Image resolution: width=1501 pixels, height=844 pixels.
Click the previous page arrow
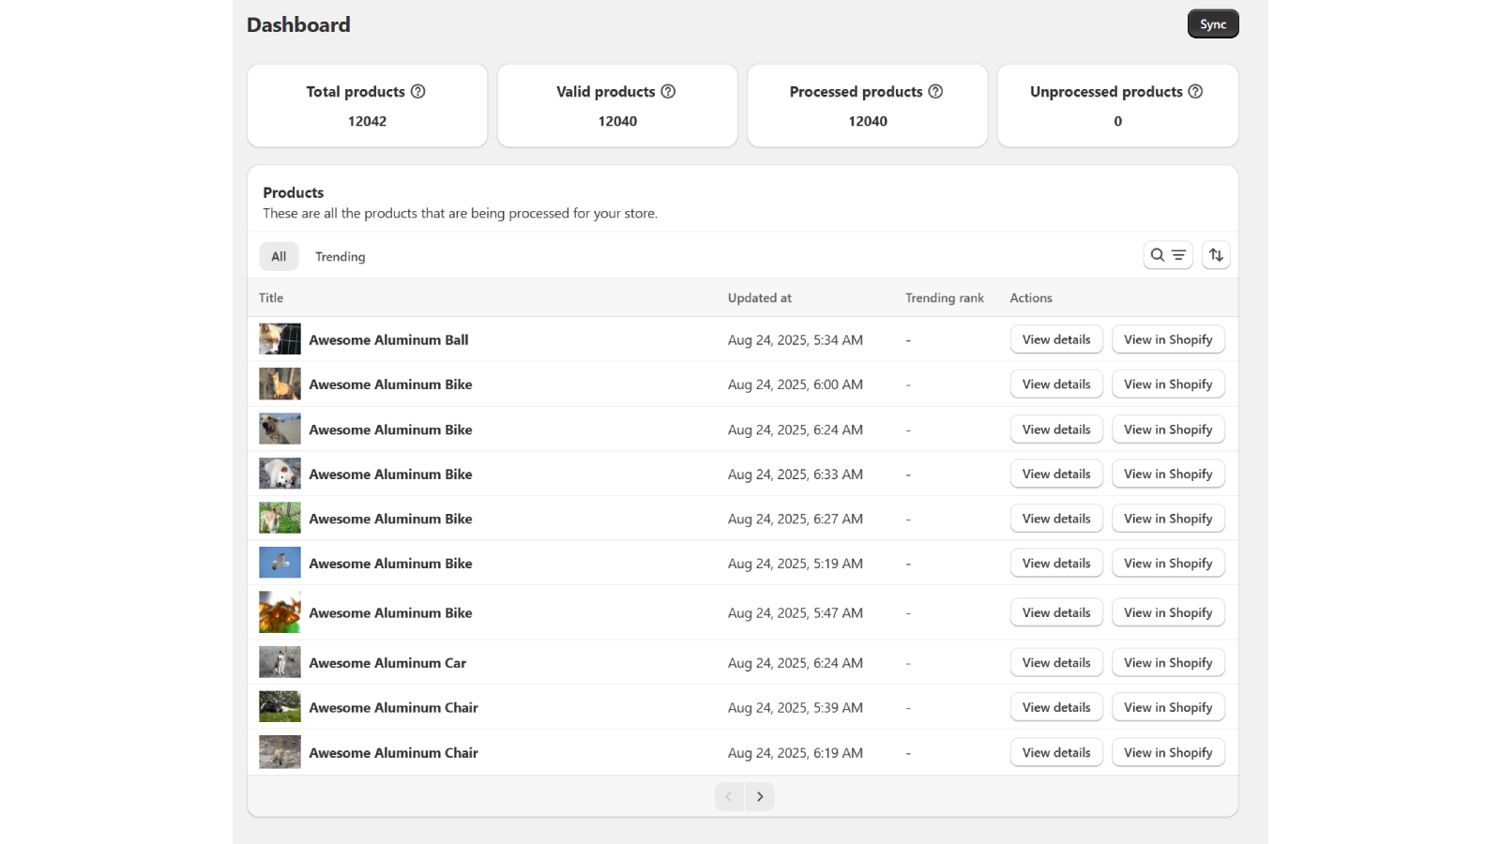click(x=729, y=796)
